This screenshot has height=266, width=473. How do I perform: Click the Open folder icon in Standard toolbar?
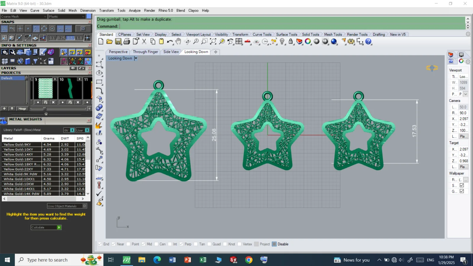tap(109, 41)
